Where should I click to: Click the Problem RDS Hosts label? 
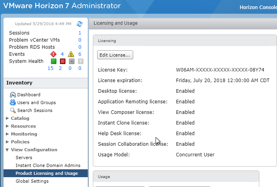click(x=32, y=47)
